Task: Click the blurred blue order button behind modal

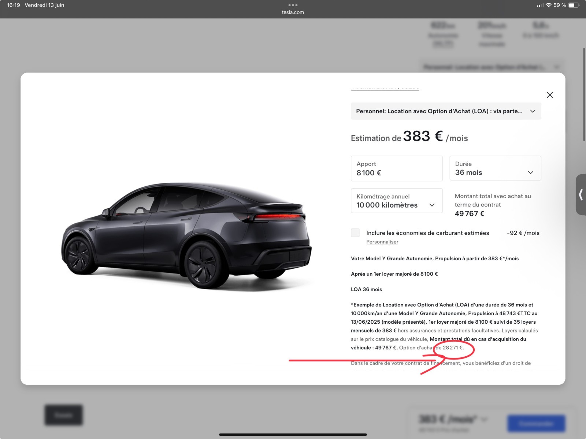Action: click(536, 424)
